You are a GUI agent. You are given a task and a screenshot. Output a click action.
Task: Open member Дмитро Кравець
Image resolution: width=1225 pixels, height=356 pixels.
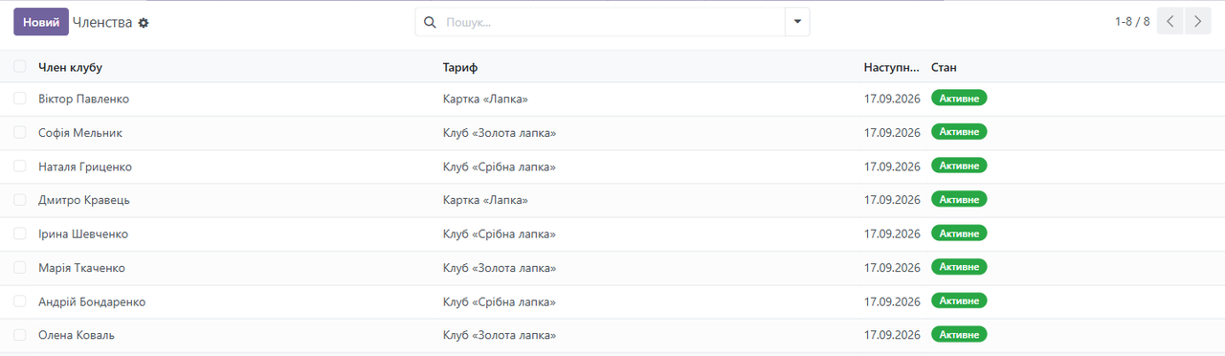pos(84,200)
